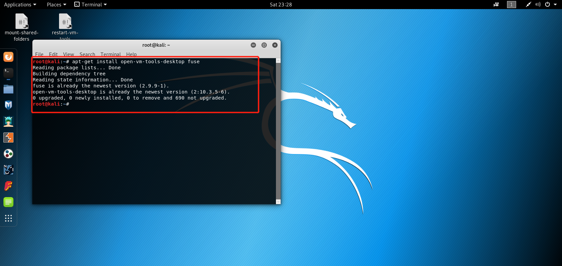Show all applications grid
This screenshot has height=266, width=562.
coord(8,218)
